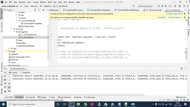Viewport: 190px width, 107px height.
Task: Expand the dao folder
Action: click(x=17, y=15)
